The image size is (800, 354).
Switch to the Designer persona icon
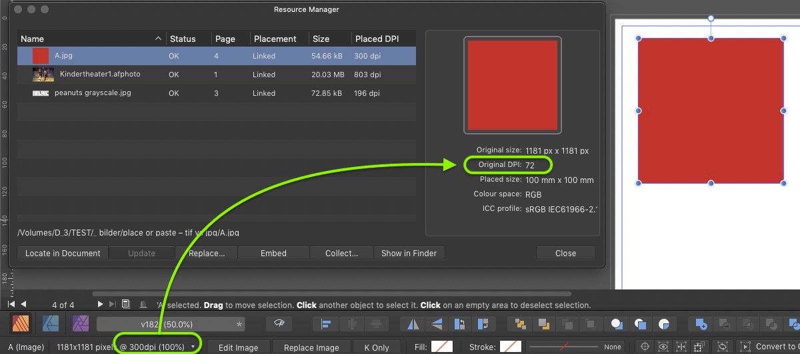[x=51, y=324]
